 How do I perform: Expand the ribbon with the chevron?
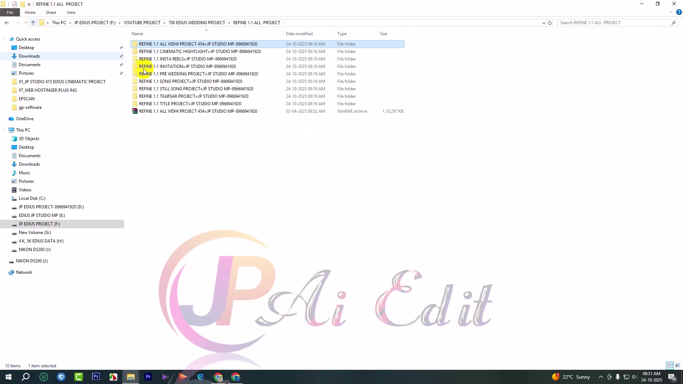click(x=671, y=12)
